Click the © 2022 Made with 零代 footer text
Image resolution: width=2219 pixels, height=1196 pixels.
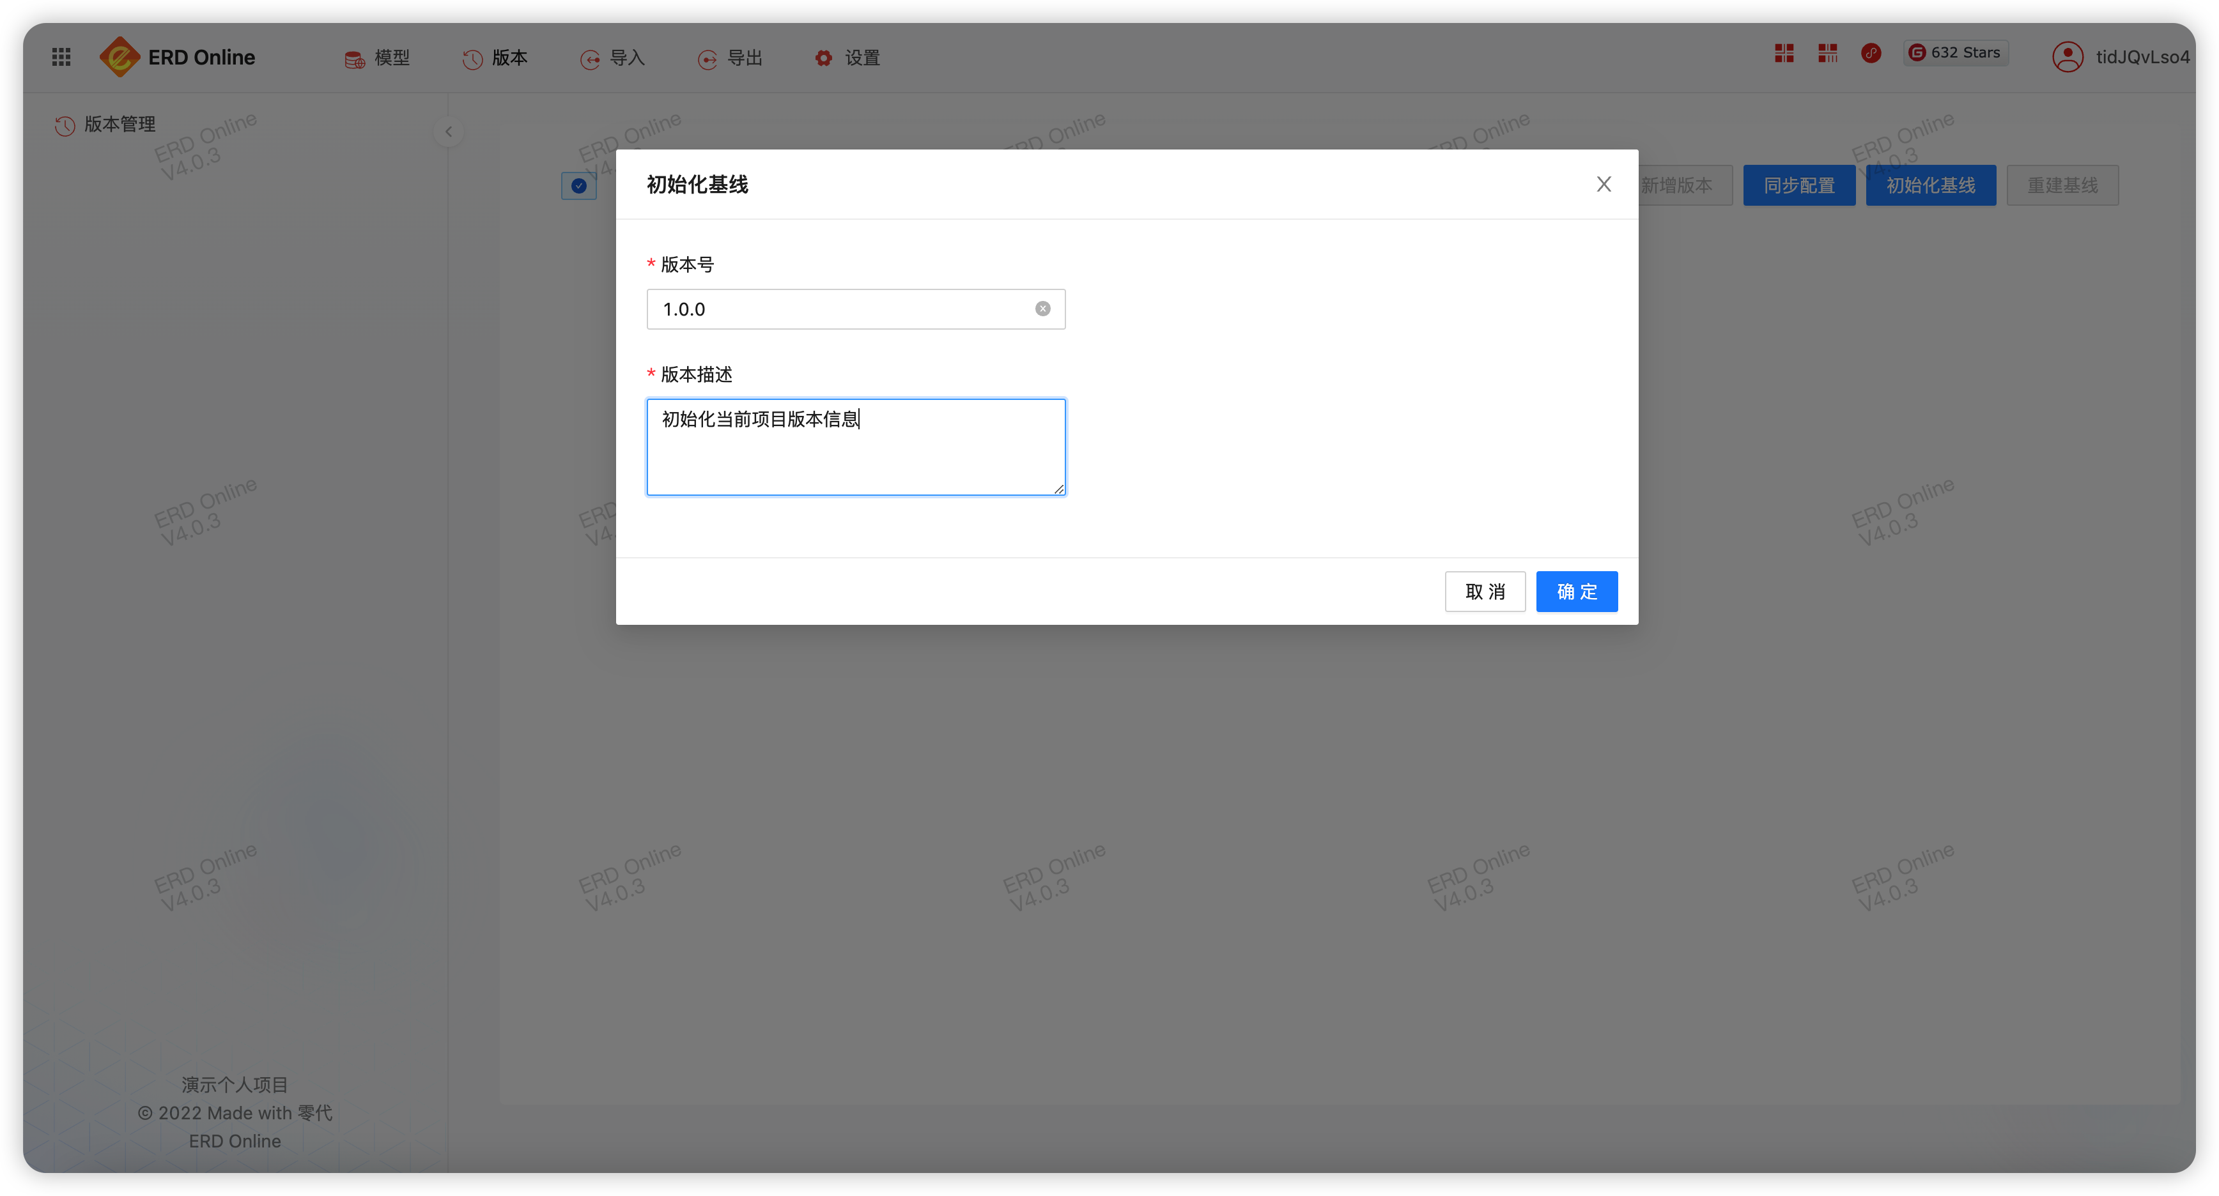tap(235, 1114)
